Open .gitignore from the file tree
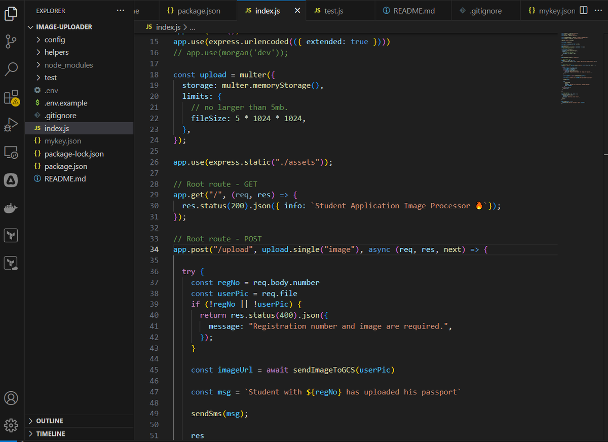 [80, 116]
